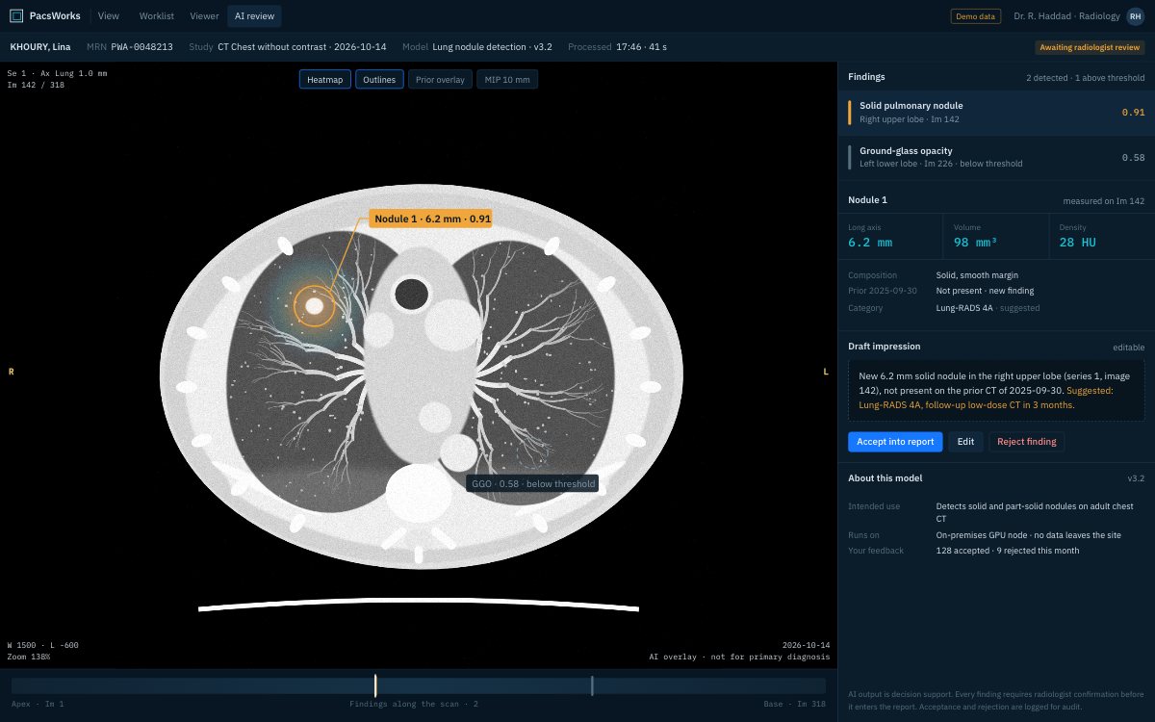This screenshot has width=1155, height=722.
Task: Click '2 detected · 1 above threshold' summary
Action: click(1086, 77)
